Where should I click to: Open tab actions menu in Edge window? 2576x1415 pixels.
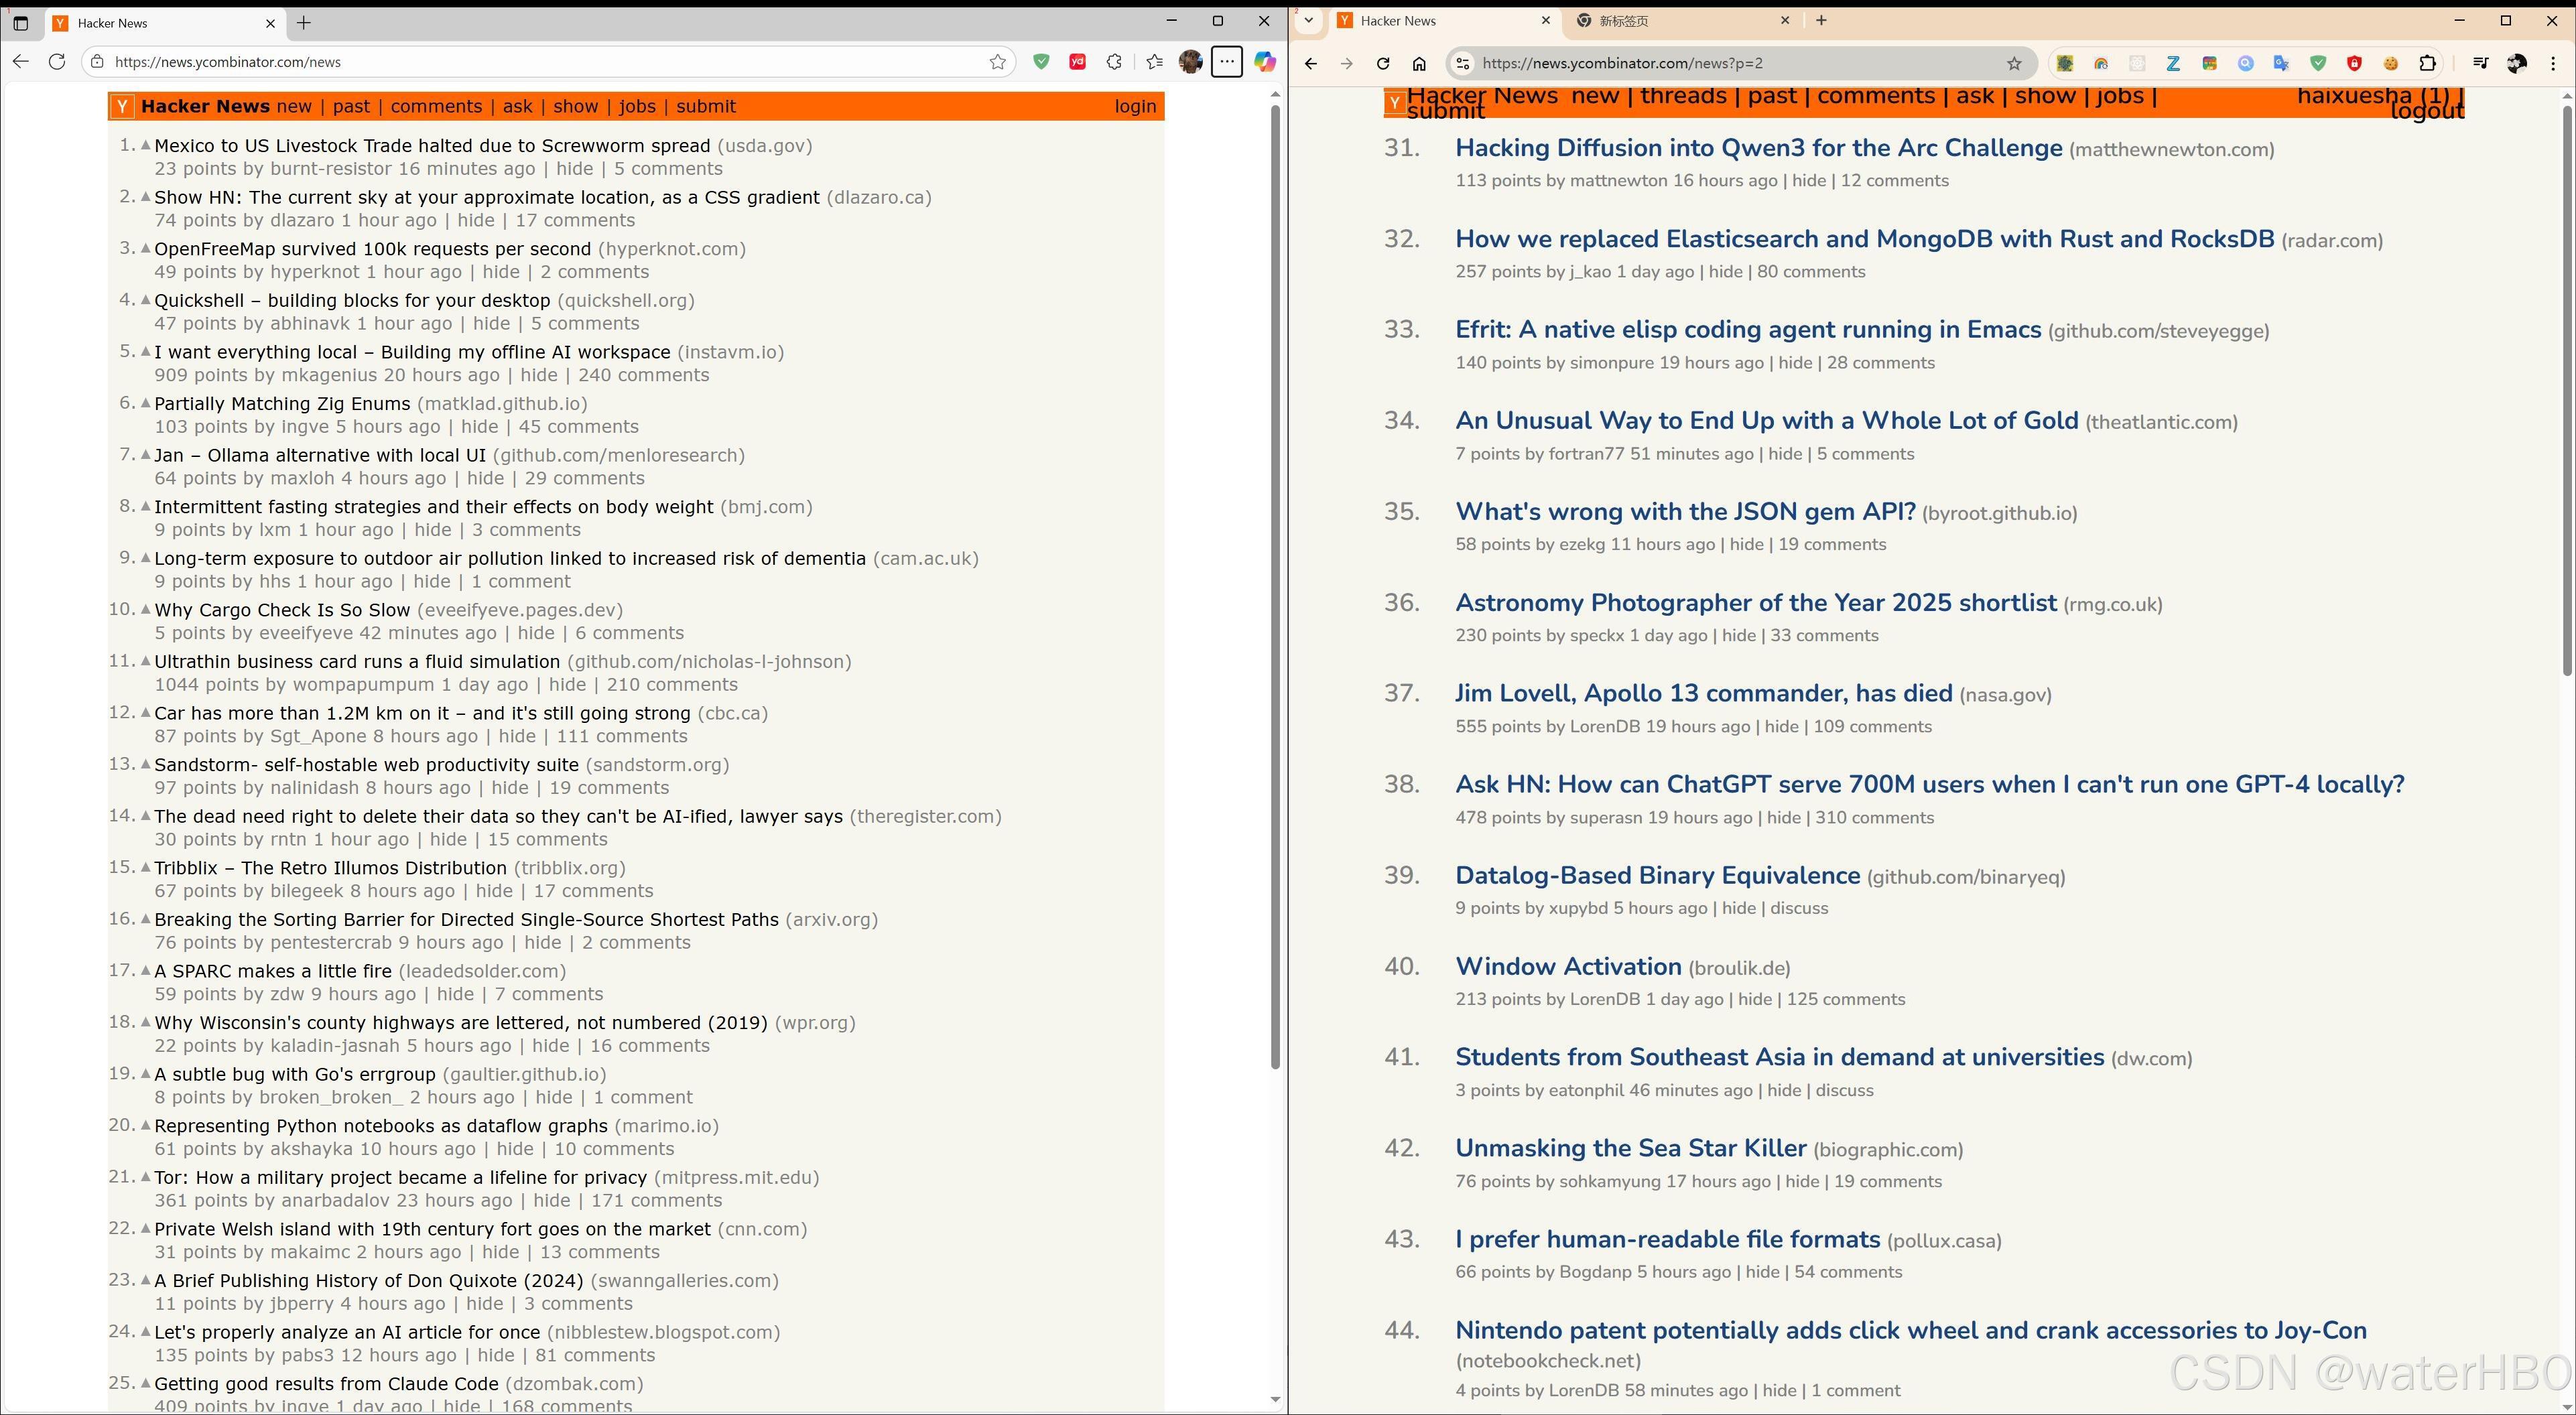20,22
